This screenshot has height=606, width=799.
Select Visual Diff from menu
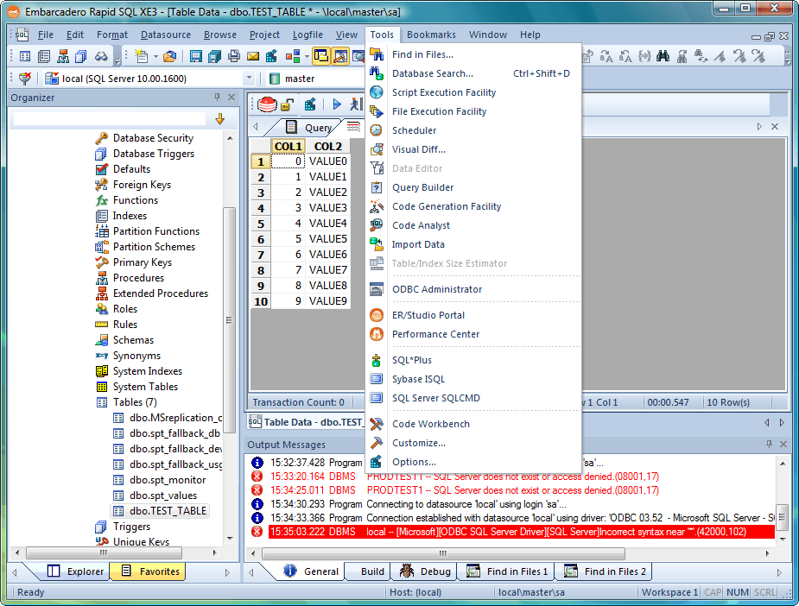click(473, 149)
